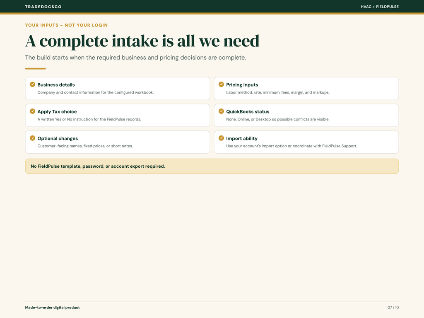This screenshot has width=424, height=318.
Task: Select the 'Import ability' card title
Action: click(x=242, y=138)
